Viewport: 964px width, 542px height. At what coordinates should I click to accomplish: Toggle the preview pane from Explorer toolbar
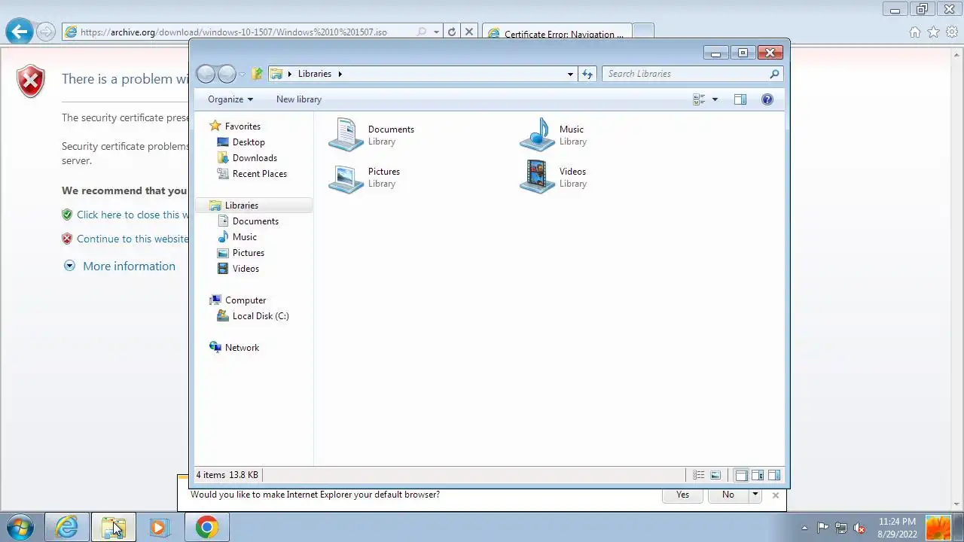coord(740,99)
